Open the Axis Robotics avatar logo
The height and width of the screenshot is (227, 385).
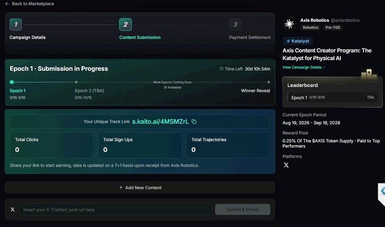click(289, 24)
